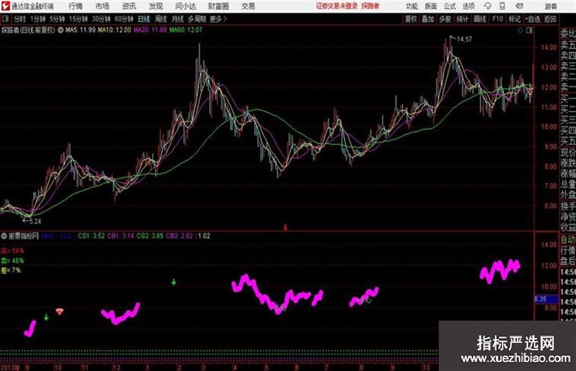
Task: Open the 交易 menu
Action: [x=248, y=6]
